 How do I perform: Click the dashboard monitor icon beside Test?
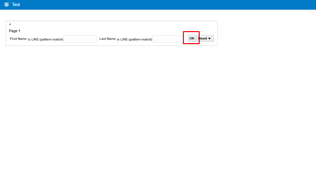6,4
